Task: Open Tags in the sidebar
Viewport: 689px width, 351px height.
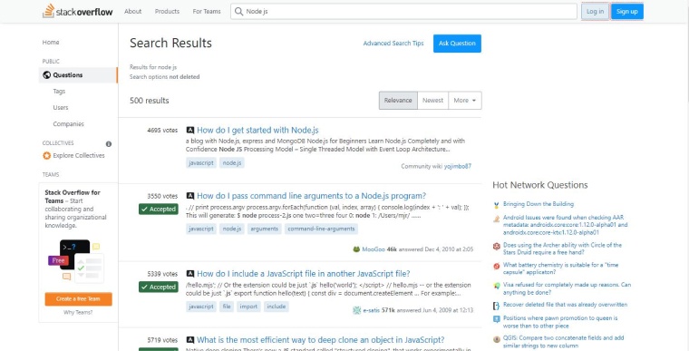Action: (x=59, y=92)
